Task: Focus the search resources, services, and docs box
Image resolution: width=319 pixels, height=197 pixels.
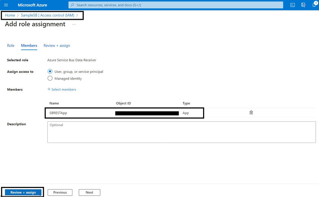Action: pos(176,5)
